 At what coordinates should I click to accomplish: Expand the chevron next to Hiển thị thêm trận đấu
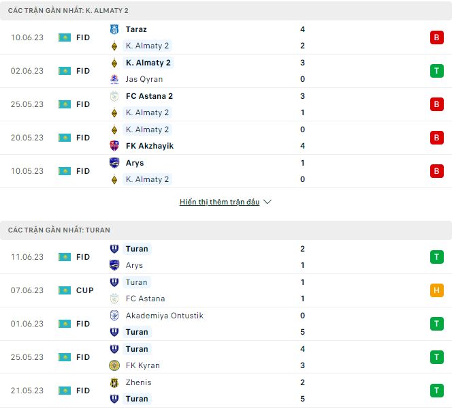pyautogui.click(x=267, y=202)
